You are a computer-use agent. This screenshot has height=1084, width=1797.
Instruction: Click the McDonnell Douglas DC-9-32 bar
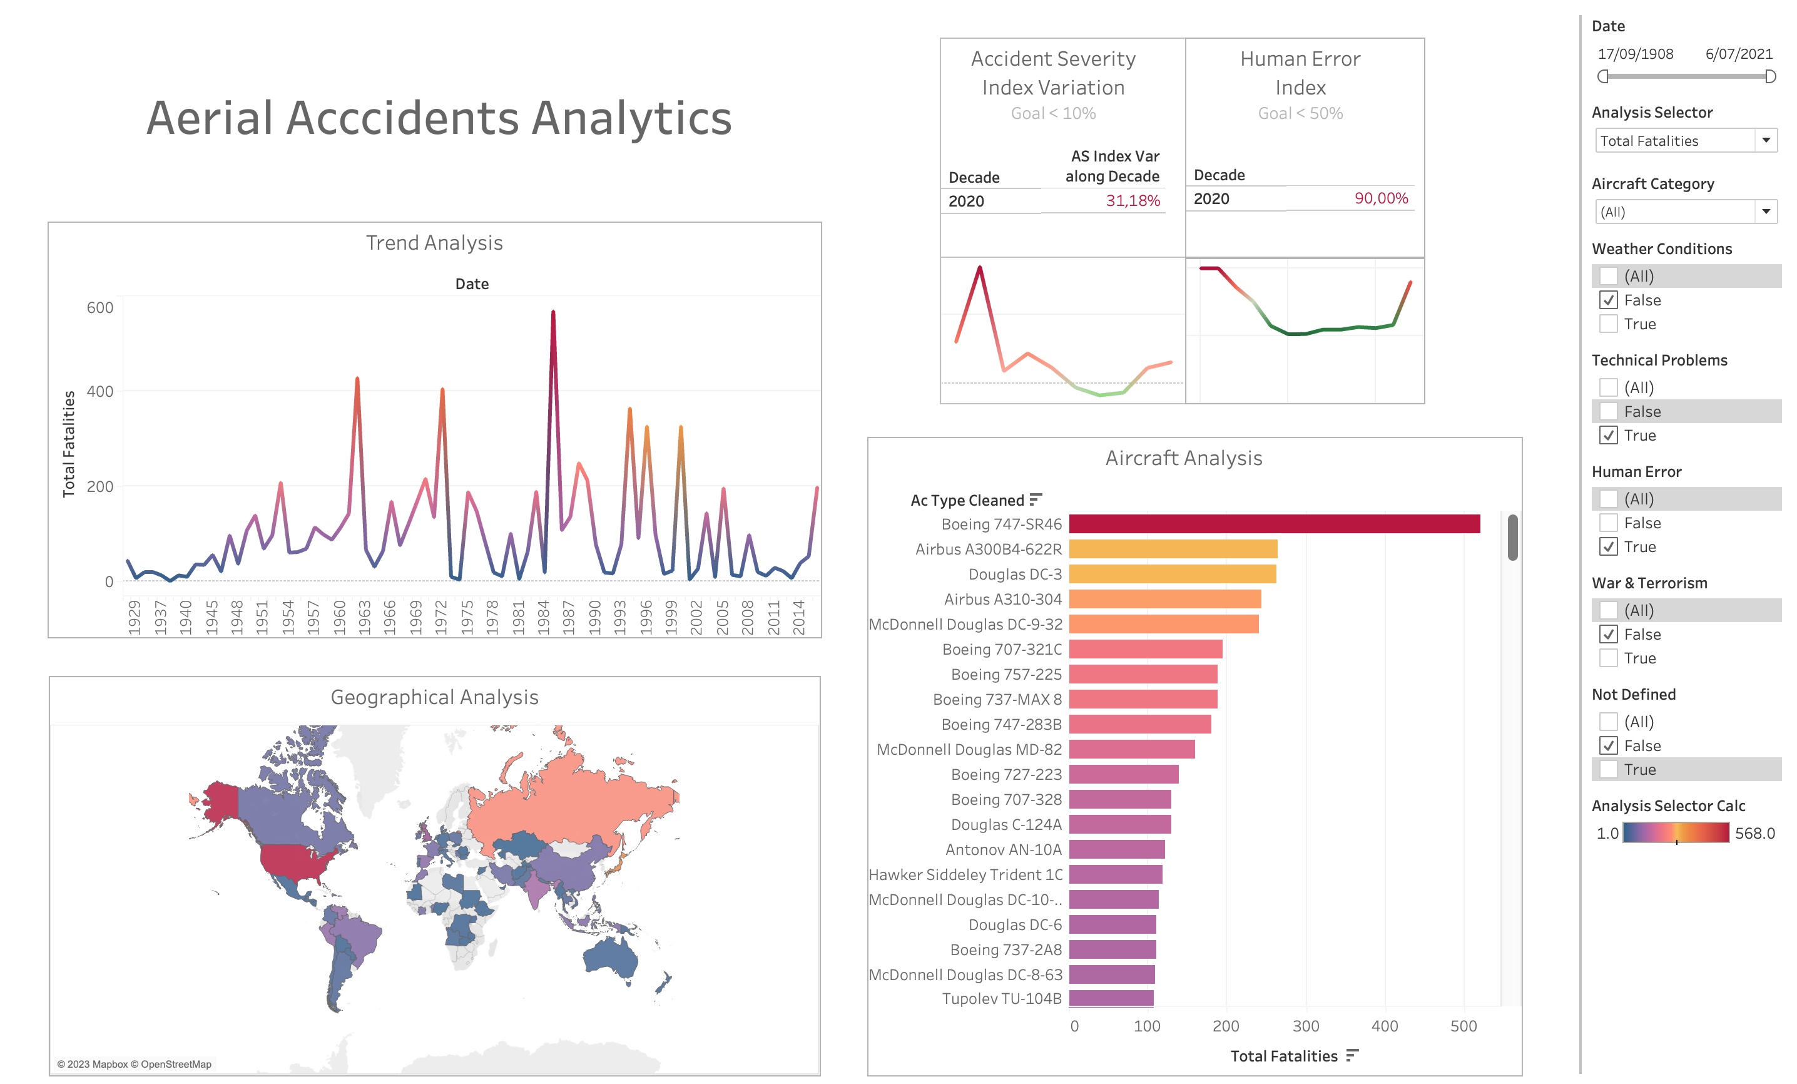[1163, 624]
